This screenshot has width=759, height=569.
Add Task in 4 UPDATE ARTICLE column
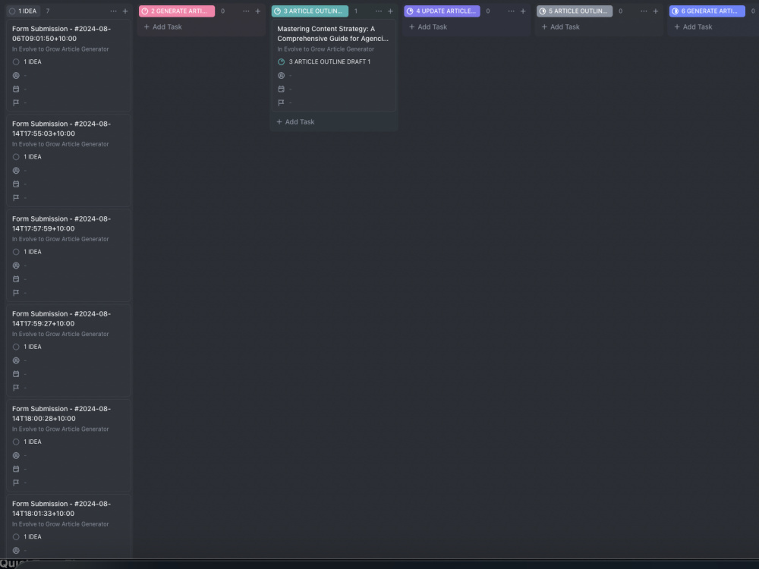tap(428, 27)
